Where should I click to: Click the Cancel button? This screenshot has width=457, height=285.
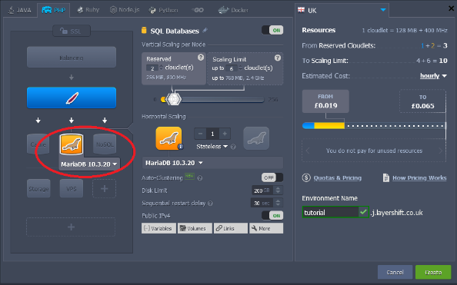395,272
